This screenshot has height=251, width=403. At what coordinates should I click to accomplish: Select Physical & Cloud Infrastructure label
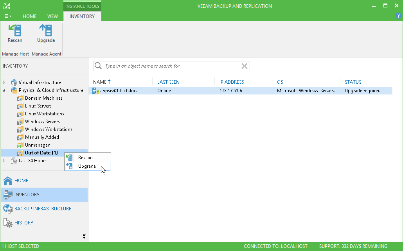pyautogui.click(x=51, y=90)
